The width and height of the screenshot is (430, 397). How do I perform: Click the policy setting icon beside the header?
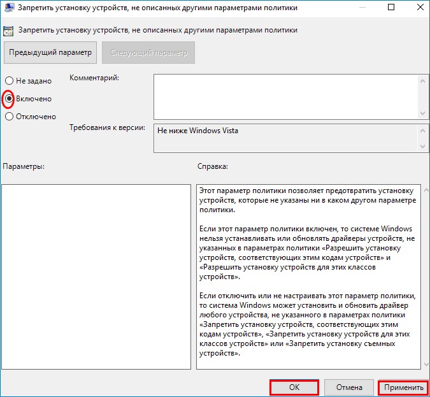click(9, 30)
